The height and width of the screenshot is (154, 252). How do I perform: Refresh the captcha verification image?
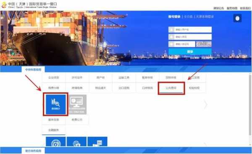(204, 44)
